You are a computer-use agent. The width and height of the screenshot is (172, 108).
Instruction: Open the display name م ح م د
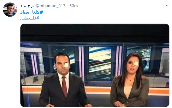(x=27, y=6)
